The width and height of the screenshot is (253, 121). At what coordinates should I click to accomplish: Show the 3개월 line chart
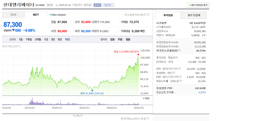pyautogui.click(x=38, y=39)
